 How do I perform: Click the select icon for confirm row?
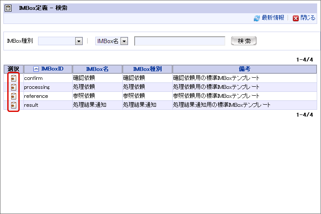click(x=14, y=78)
